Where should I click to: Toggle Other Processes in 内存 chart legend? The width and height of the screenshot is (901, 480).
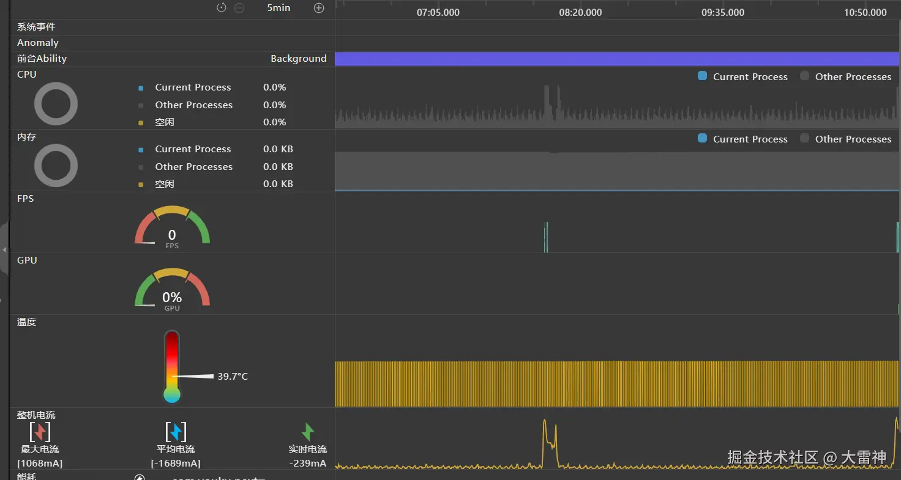tap(845, 139)
